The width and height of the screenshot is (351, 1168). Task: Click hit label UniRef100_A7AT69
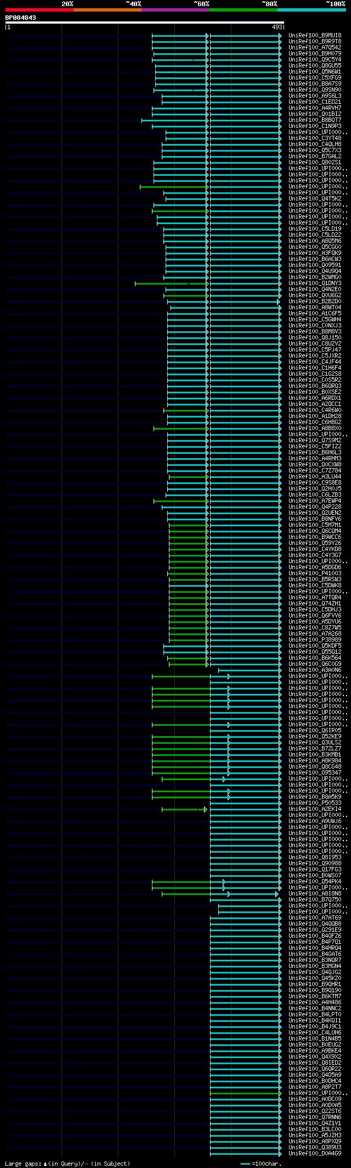click(315, 917)
